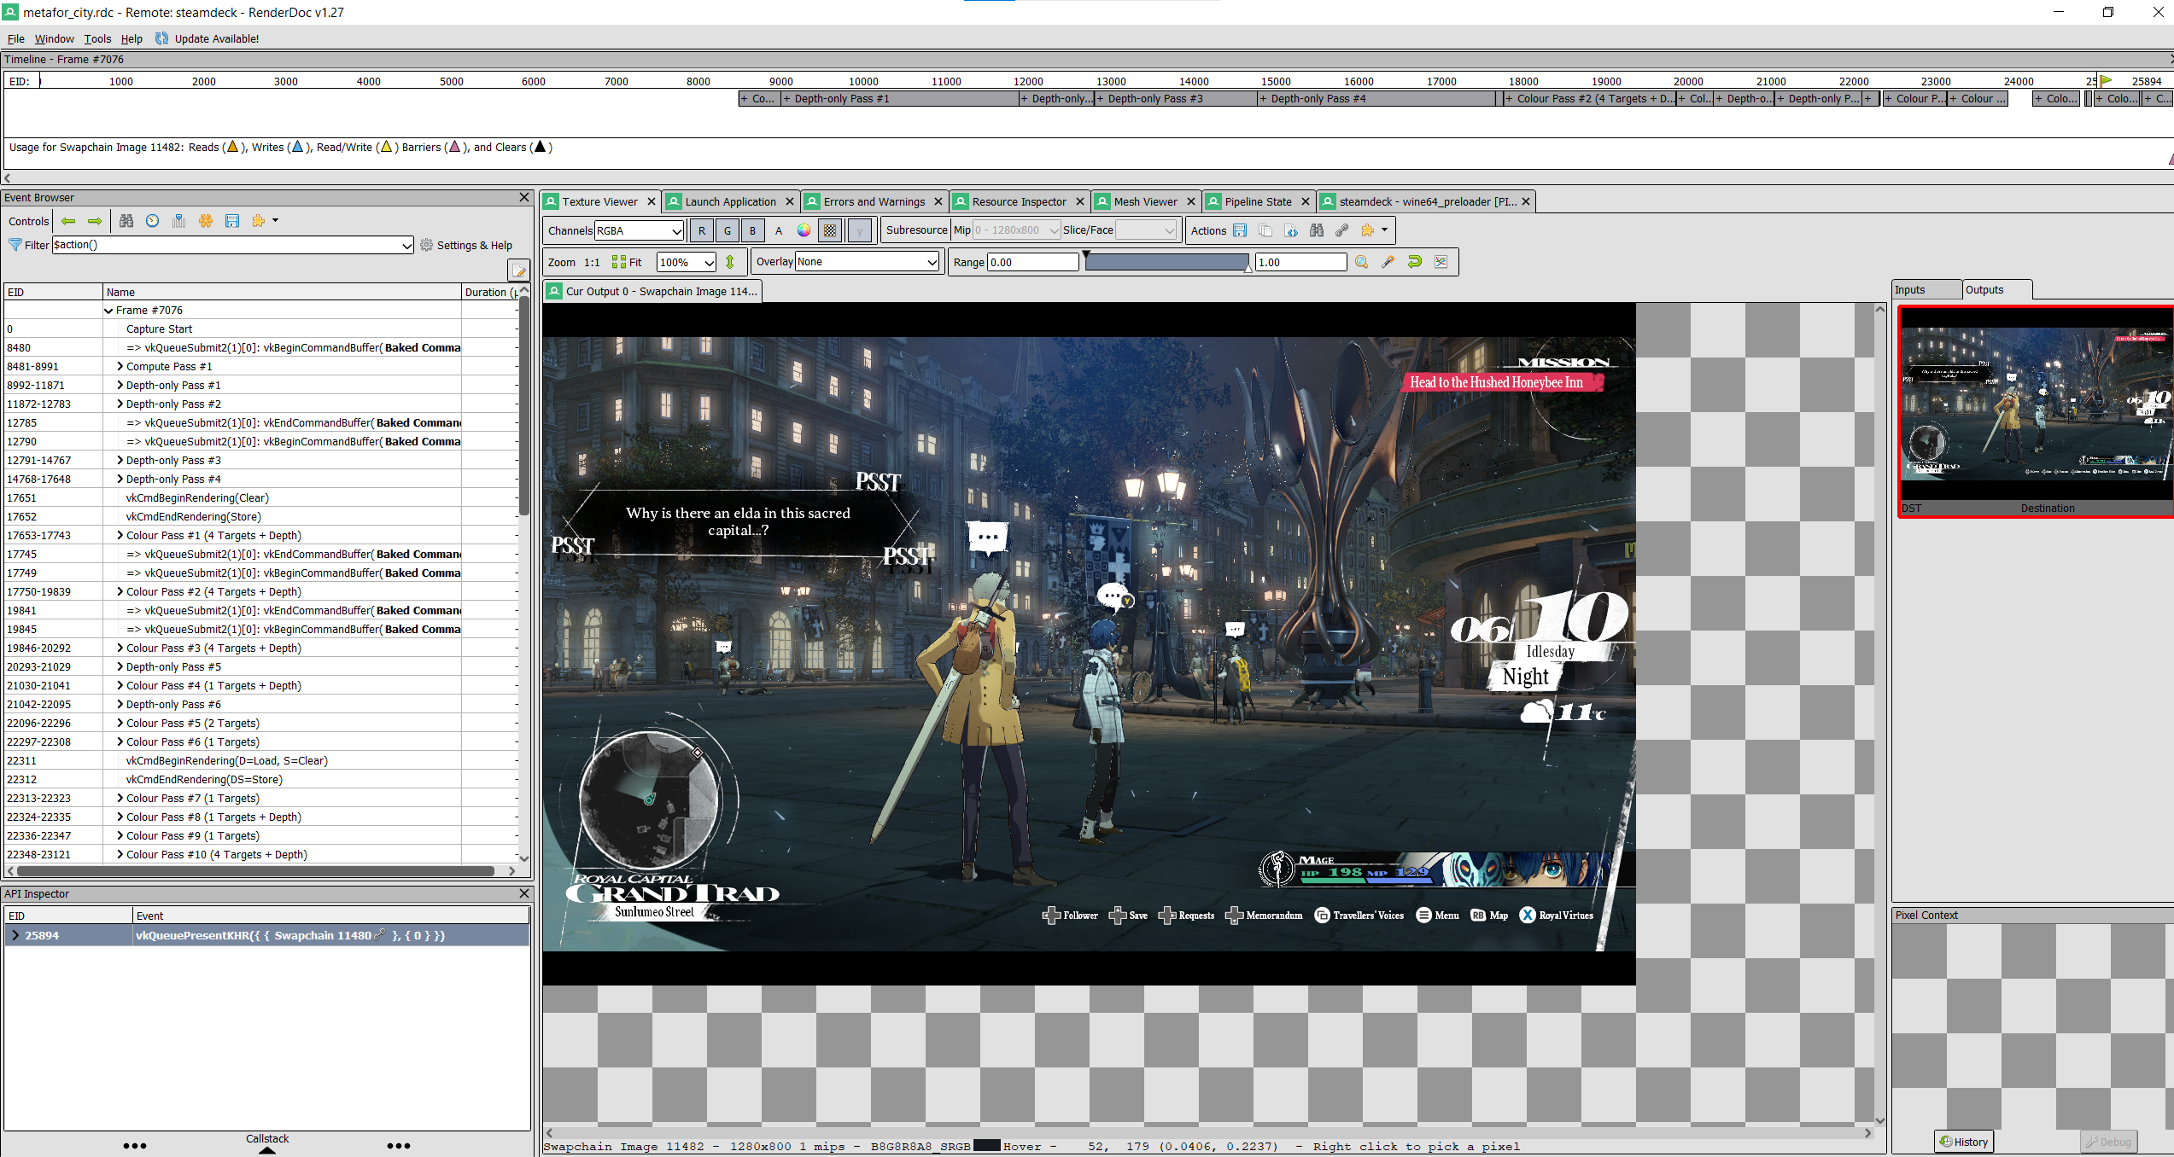Viewport: 2174px width, 1157px height.
Task: Click the floppy disk export icon in Event Browser
Action: tap(232, 221)
